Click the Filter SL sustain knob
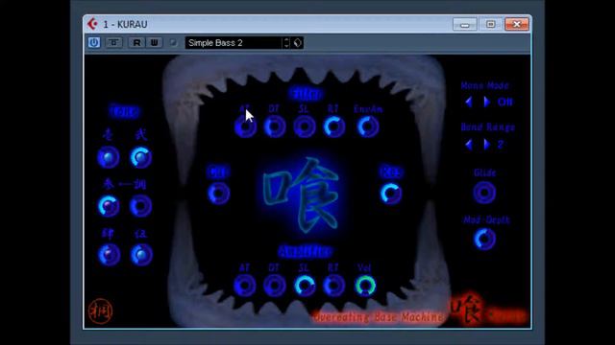This screenshot has height=345, width=615. tap(305, 126)
